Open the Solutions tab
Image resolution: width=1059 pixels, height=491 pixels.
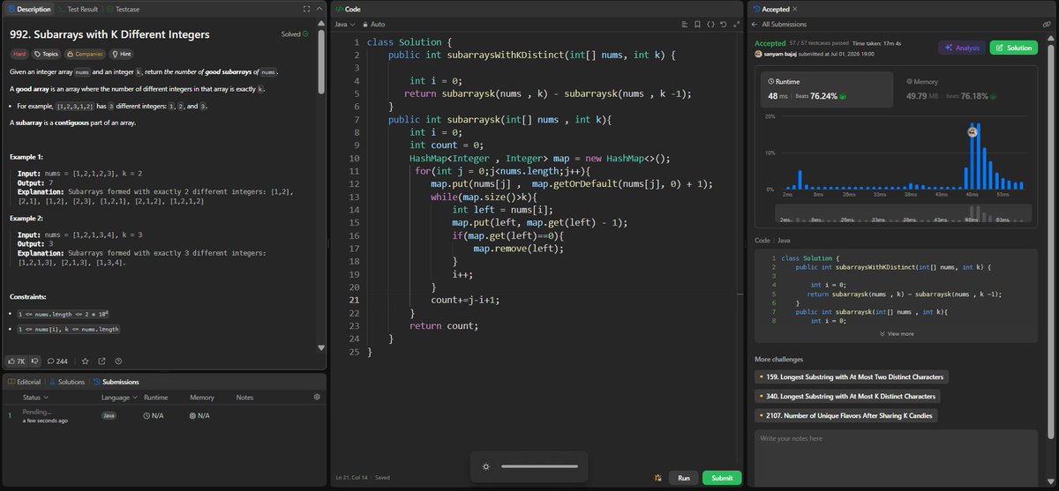pyautogui.click(x=66, y=382)
